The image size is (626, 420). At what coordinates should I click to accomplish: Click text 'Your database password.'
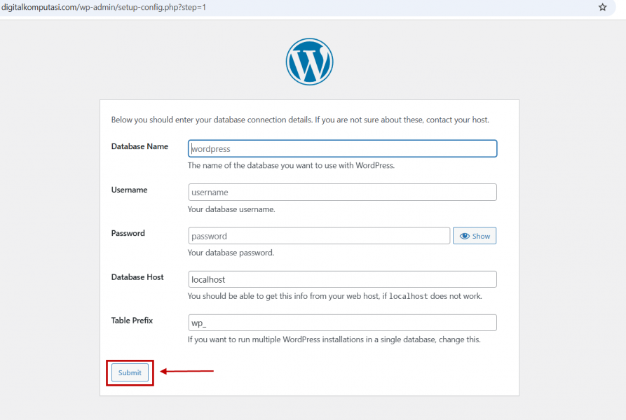[x=231, y=253]
